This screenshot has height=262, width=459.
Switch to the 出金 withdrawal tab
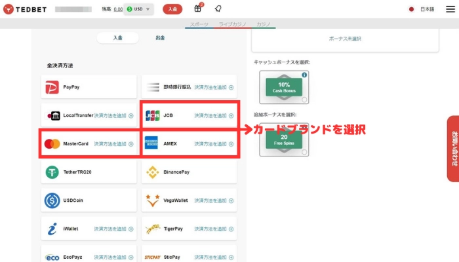click(x=160, y=38)
